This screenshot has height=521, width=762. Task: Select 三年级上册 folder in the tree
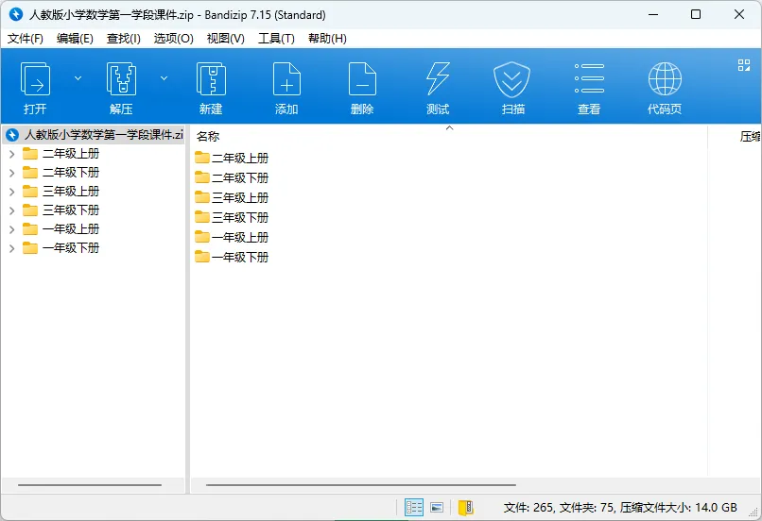coord(61,192)
